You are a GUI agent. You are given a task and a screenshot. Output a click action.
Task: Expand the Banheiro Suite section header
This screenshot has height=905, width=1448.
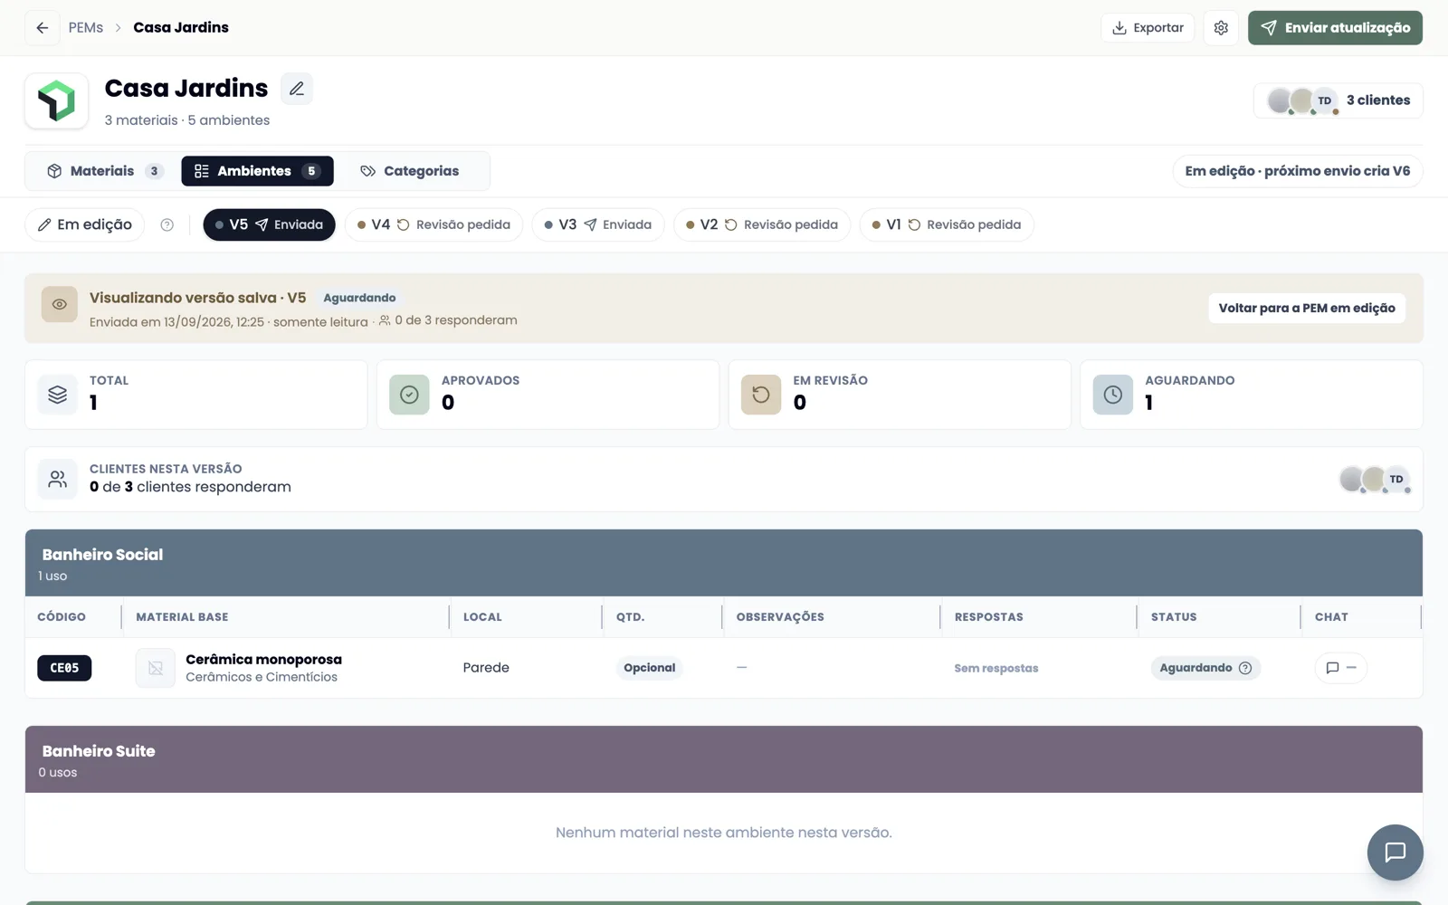(x=724, y=759)
